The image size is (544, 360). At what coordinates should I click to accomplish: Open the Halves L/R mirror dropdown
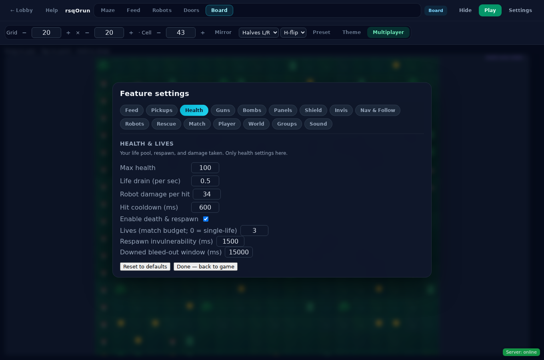259,33
